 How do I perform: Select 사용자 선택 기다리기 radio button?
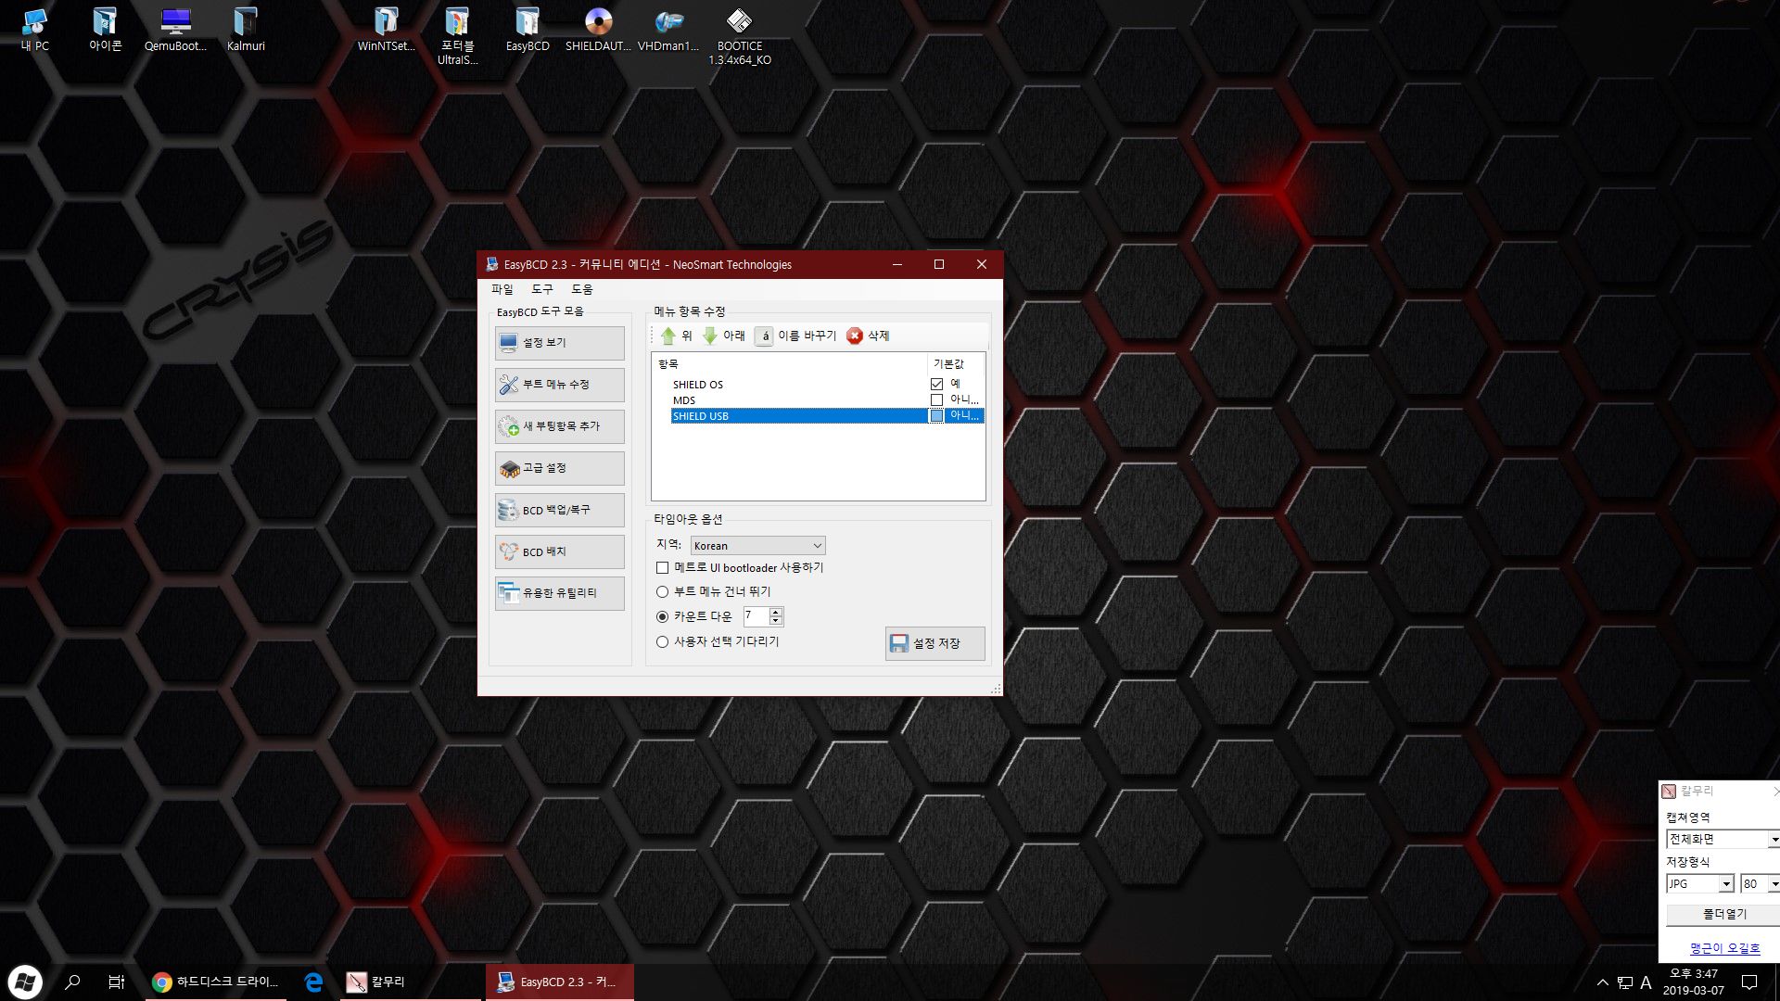tap(662, 641)
